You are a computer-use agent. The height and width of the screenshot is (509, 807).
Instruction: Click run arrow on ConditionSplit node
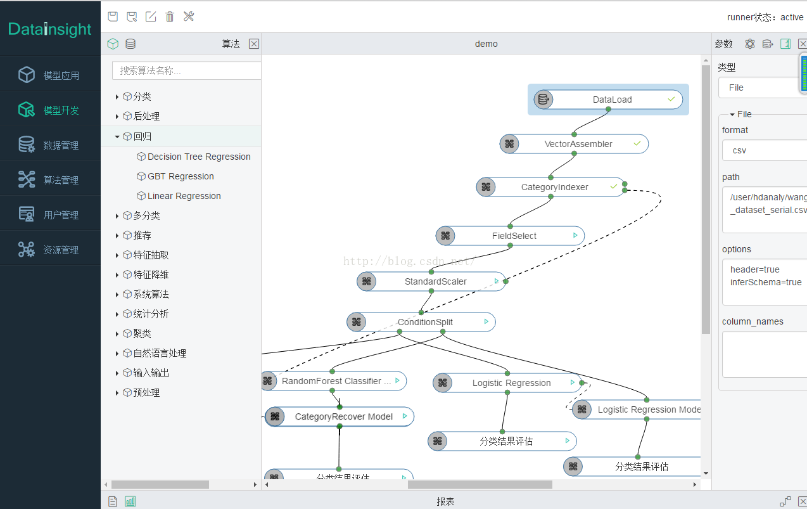tap(486, 321)
